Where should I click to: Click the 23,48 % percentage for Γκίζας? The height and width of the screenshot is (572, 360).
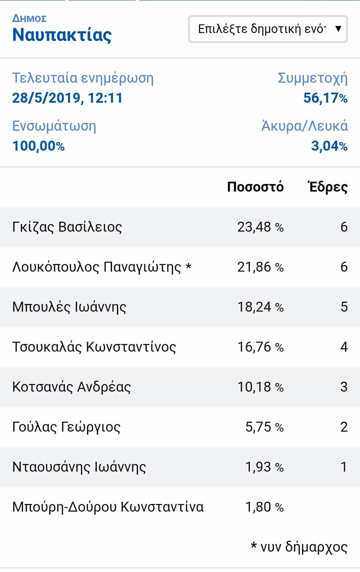[x=260, y=227]
